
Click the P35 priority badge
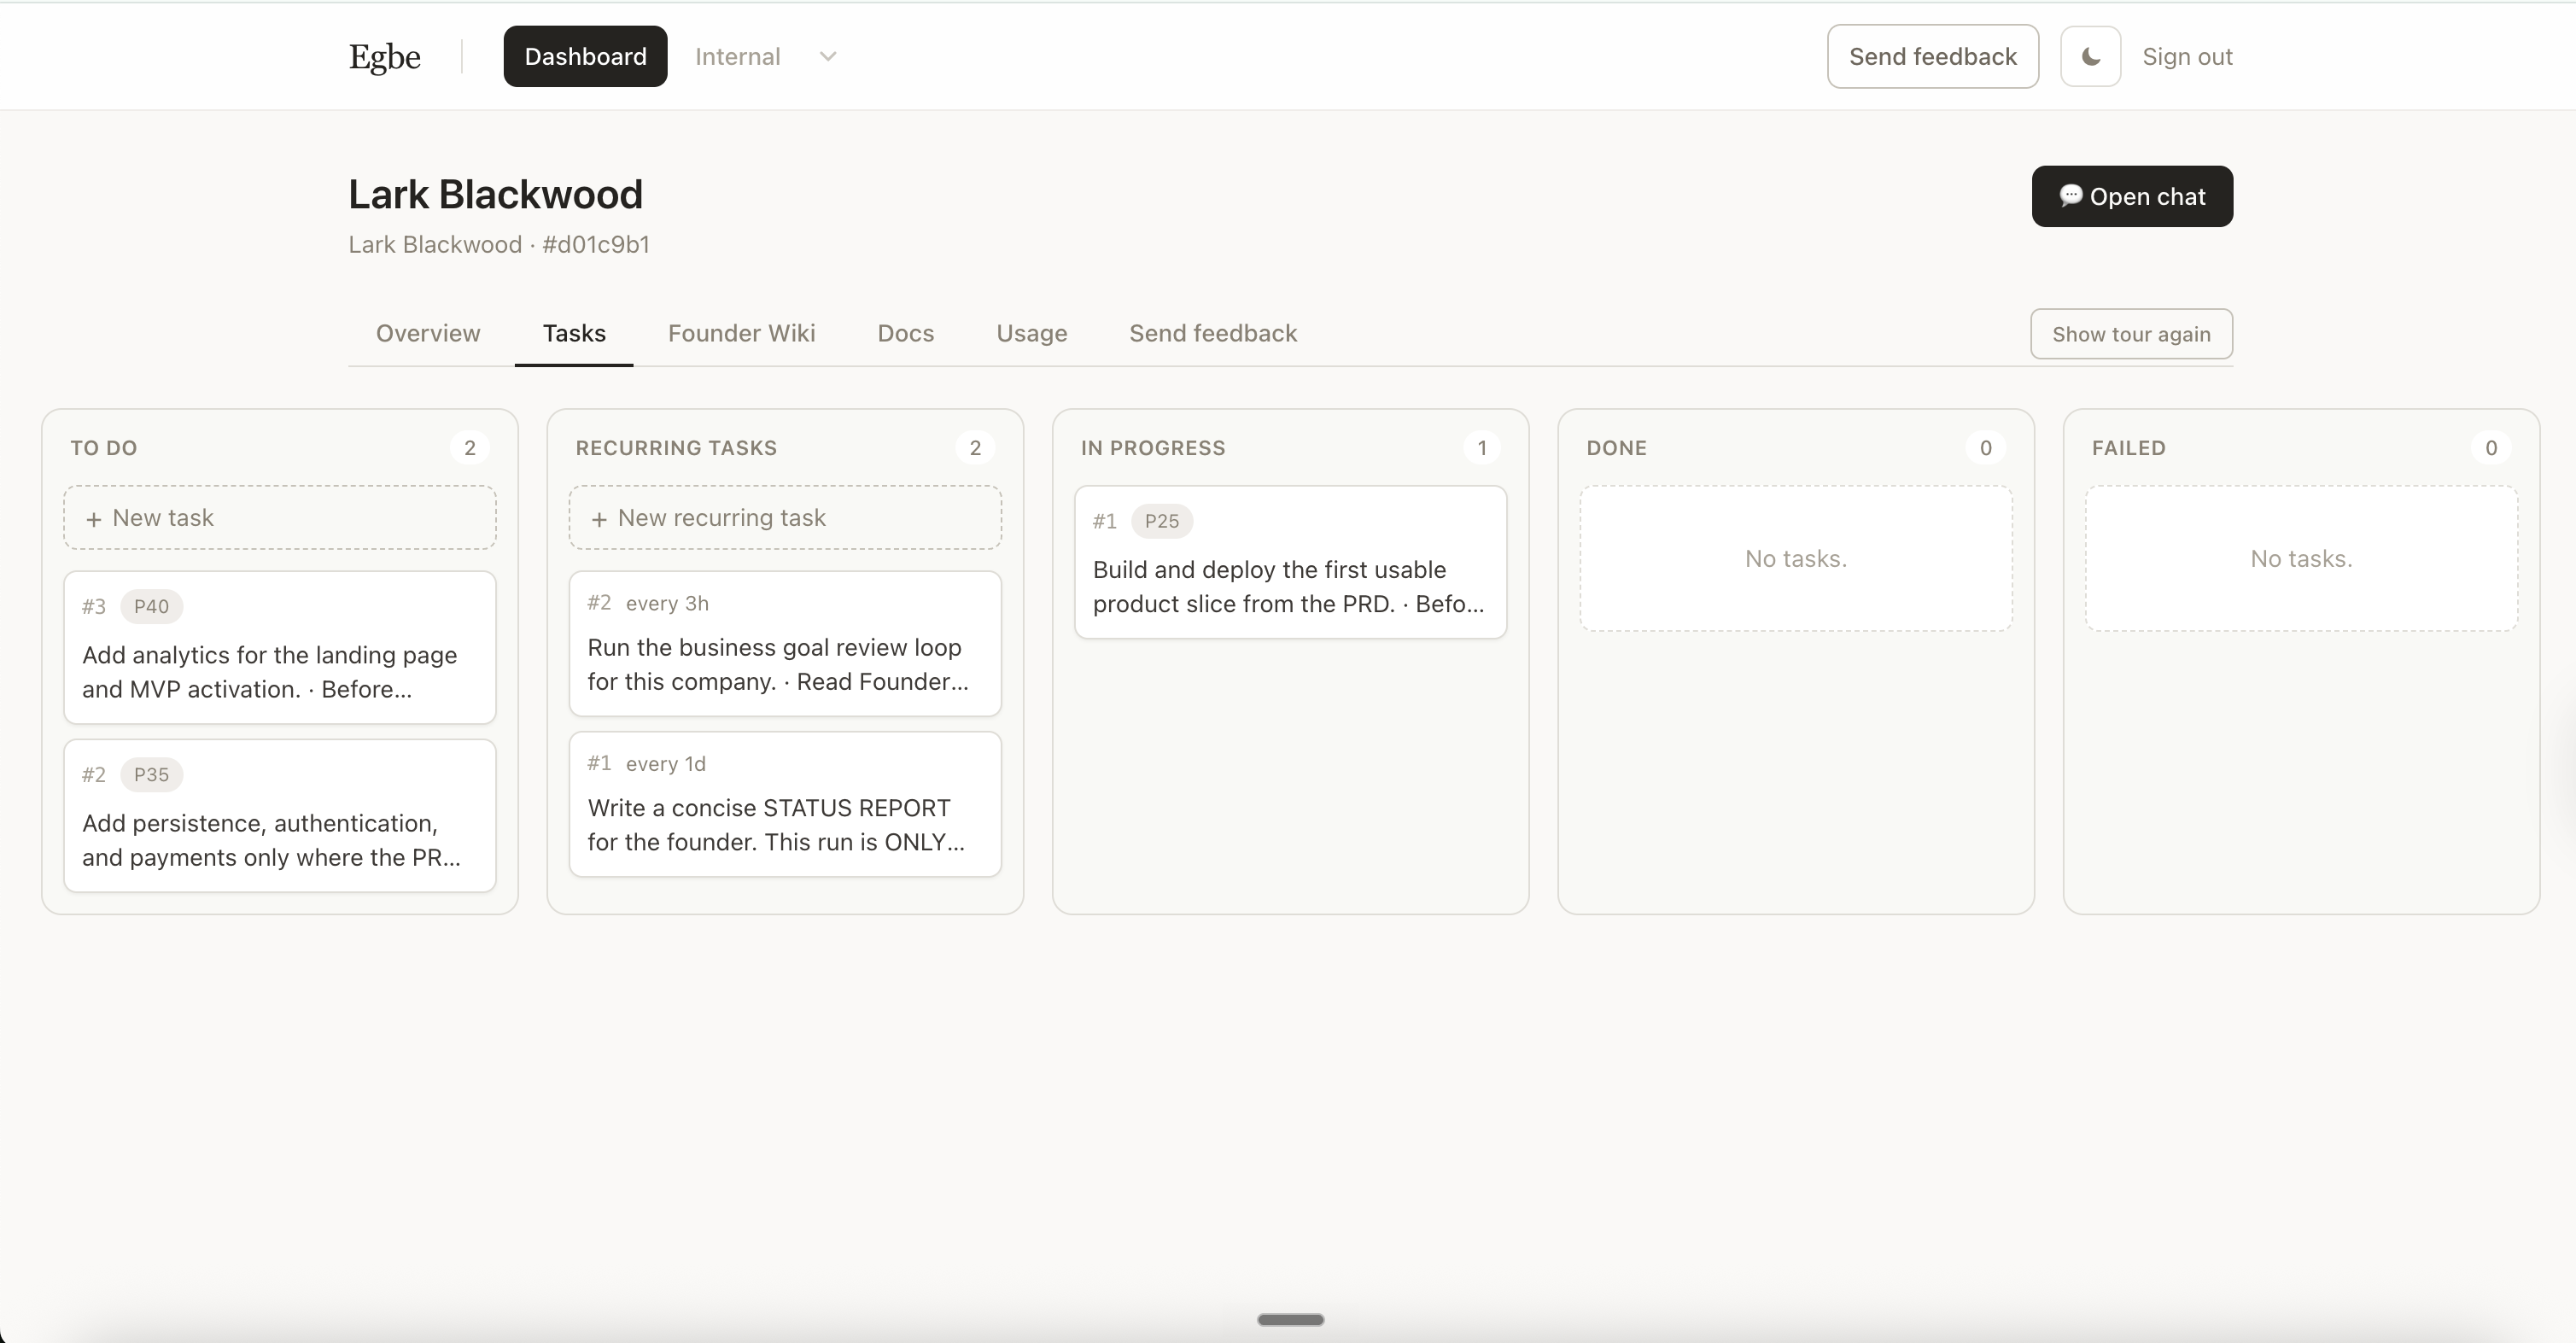(151, 774)
